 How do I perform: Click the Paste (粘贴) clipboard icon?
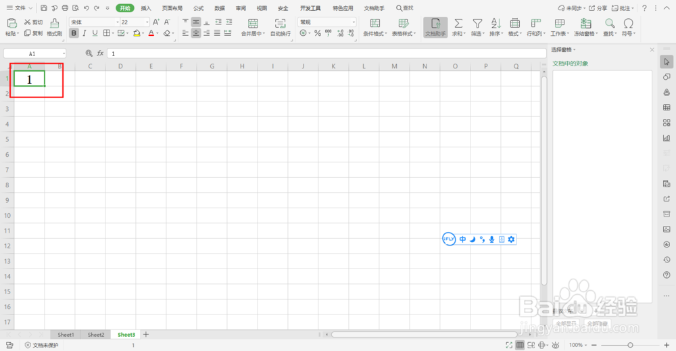[11, 24]
